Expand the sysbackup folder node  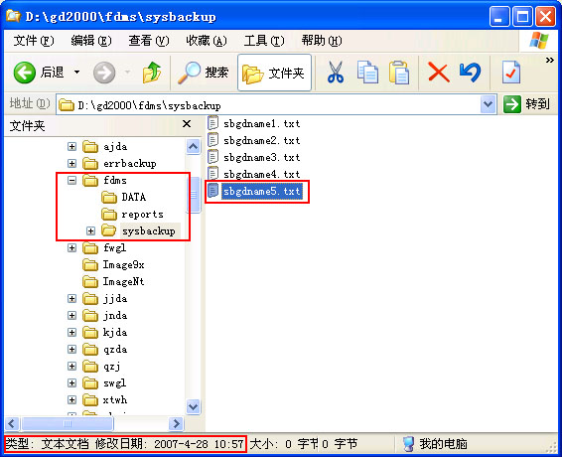click(90, 231)
